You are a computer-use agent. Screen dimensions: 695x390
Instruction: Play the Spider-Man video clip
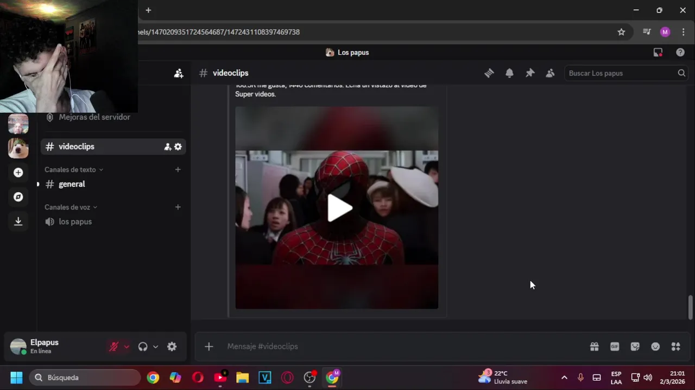339,208
